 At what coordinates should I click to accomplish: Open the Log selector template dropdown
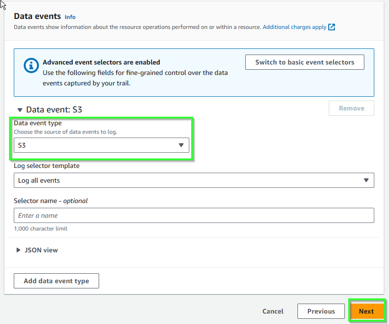[194, 180]
